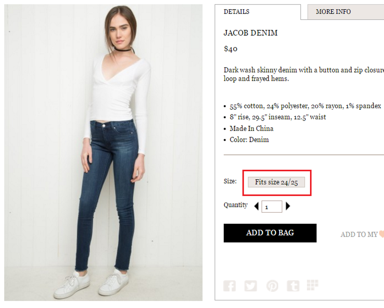The image size is (384, 308).
Task: Click the model product photo
Action: [x=103, y=153]
